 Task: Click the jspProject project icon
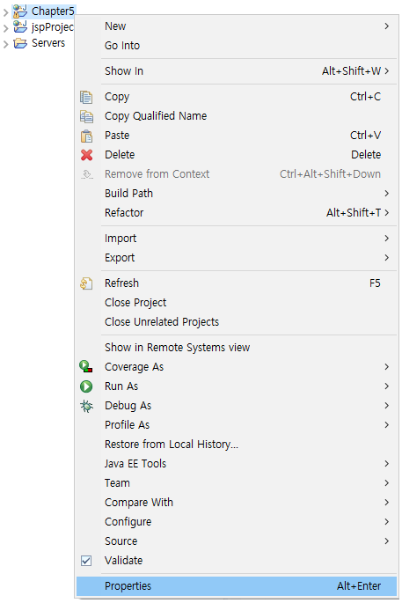[x=20, y=27]
